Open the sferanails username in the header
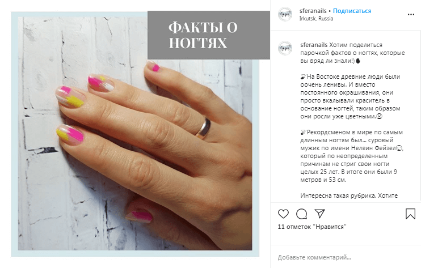Screen dimensions: 421x268 tap(313, 11)
